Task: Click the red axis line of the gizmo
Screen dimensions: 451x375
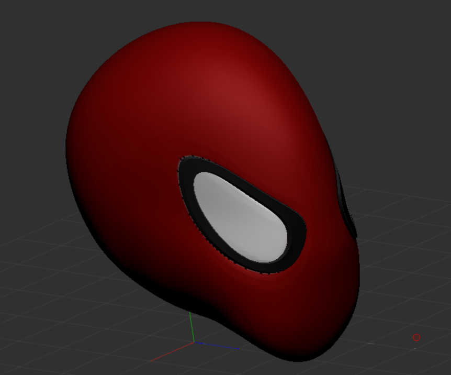Action: (172, 351)
